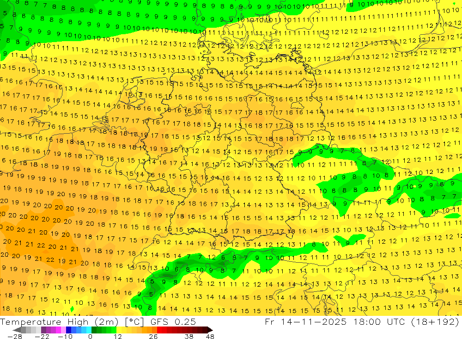Click the "38" legend label
Viewport: 462px width, 339px height.
click(189, 336)
